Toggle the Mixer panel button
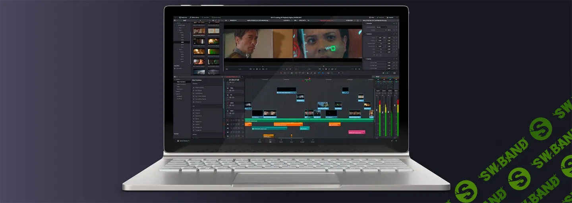 pyautogui.click(x=372, y=17)
